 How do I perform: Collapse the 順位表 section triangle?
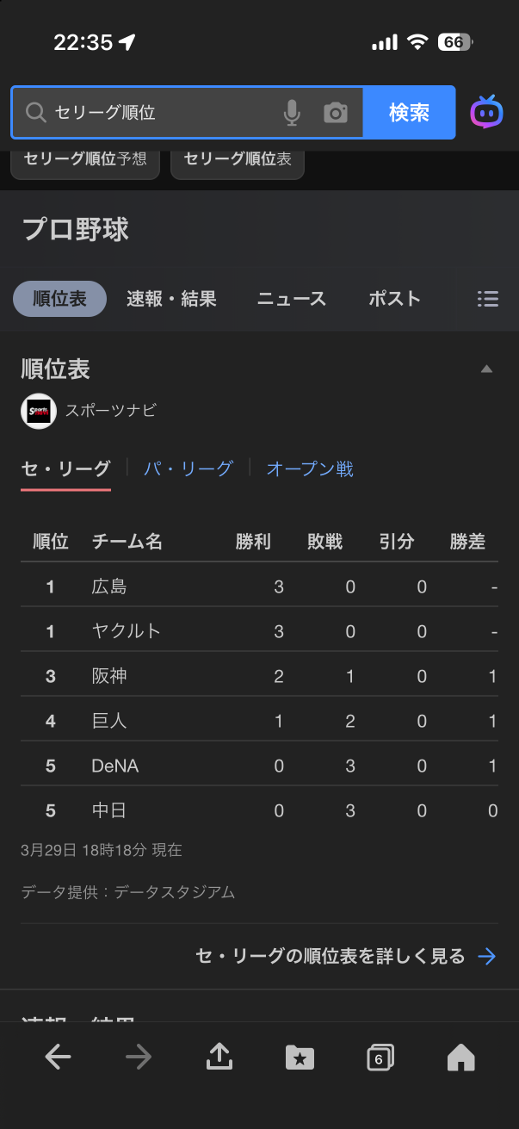(x=486, y=369)
